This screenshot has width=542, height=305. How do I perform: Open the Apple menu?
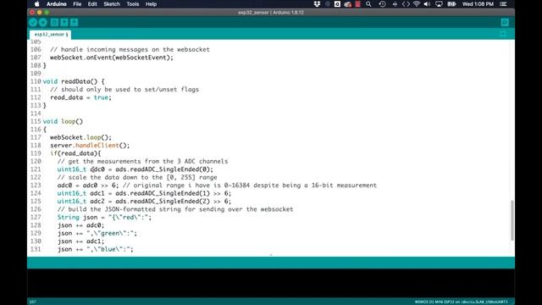pyautogui.click(x=37, y=4)
